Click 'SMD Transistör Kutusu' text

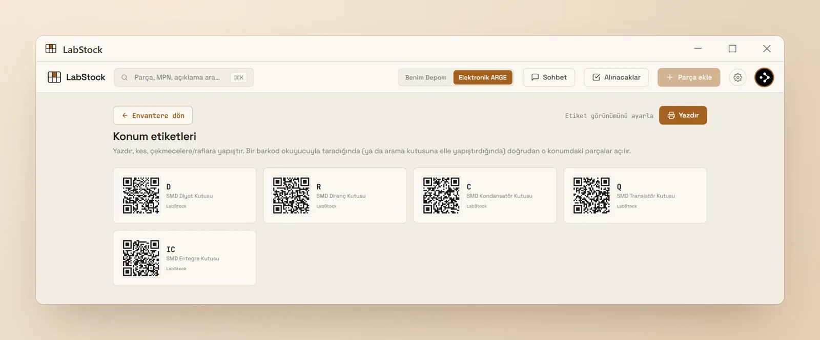(x=646, y=196)
